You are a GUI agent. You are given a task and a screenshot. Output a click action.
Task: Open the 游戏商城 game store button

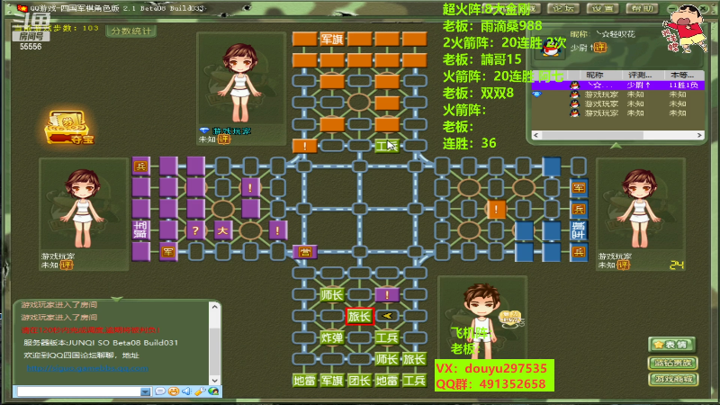coord(672,379)
